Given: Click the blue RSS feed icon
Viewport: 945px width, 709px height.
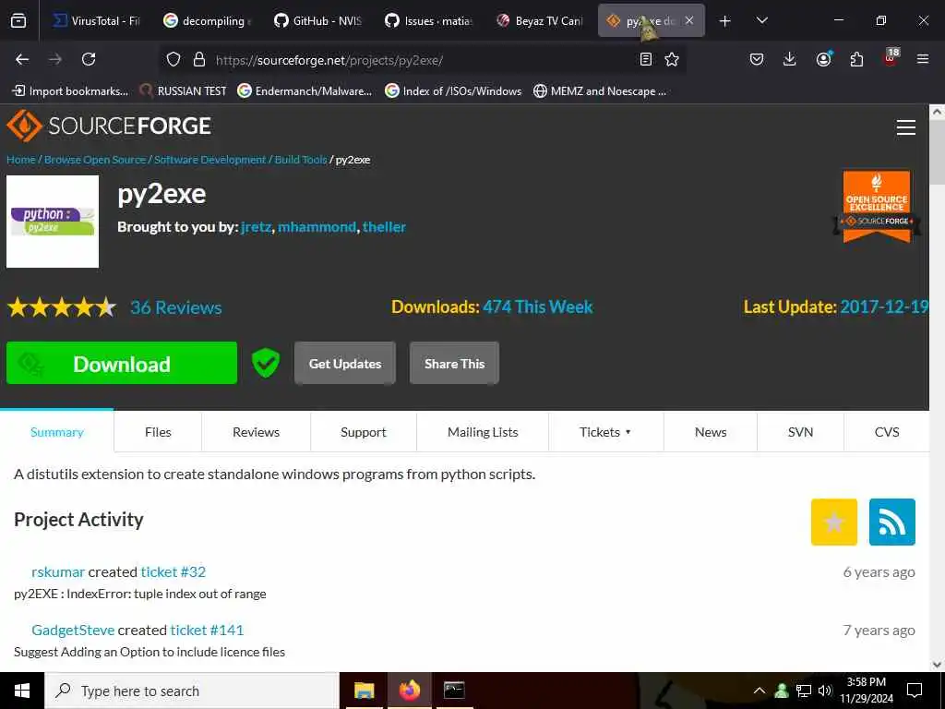Looking at the screenshot, I should (x=892, y=523).
